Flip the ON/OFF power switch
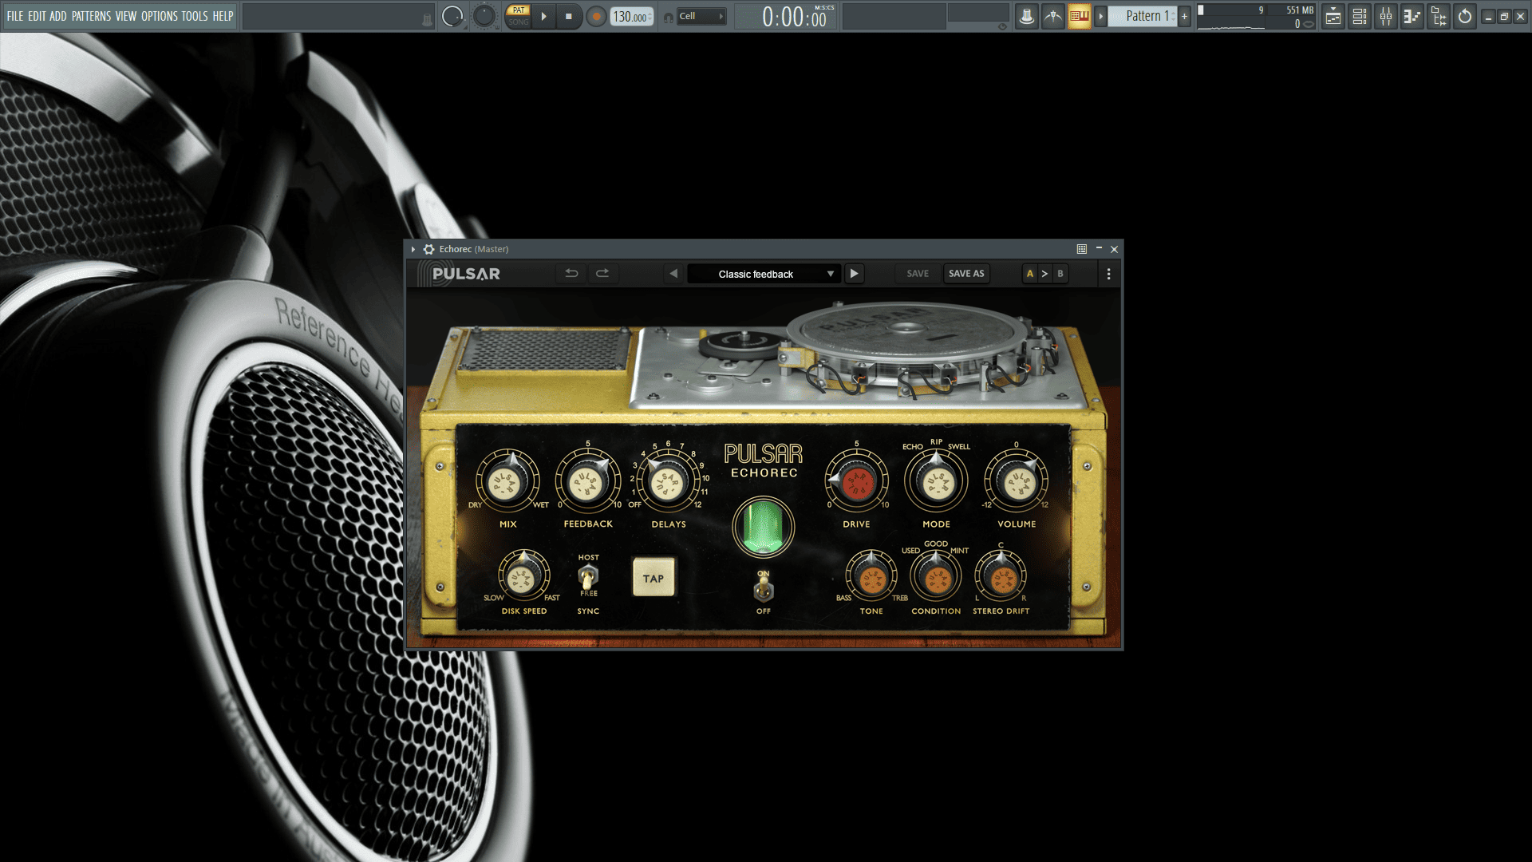The height and width of the screenshot is (862, 1532). pos(764,589)
